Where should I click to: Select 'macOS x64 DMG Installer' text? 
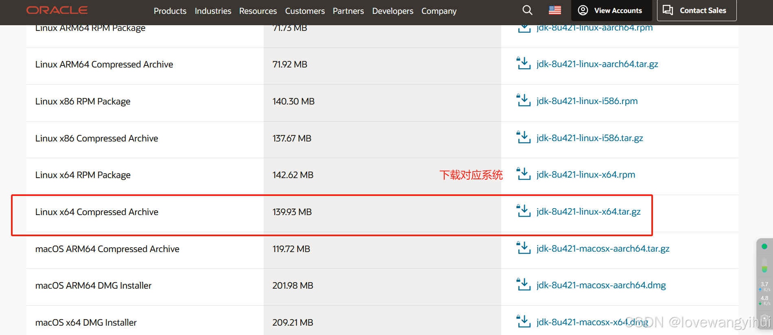click(86, 322)
